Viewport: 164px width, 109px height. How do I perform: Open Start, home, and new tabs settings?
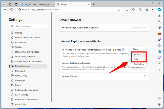click(28, 52)
